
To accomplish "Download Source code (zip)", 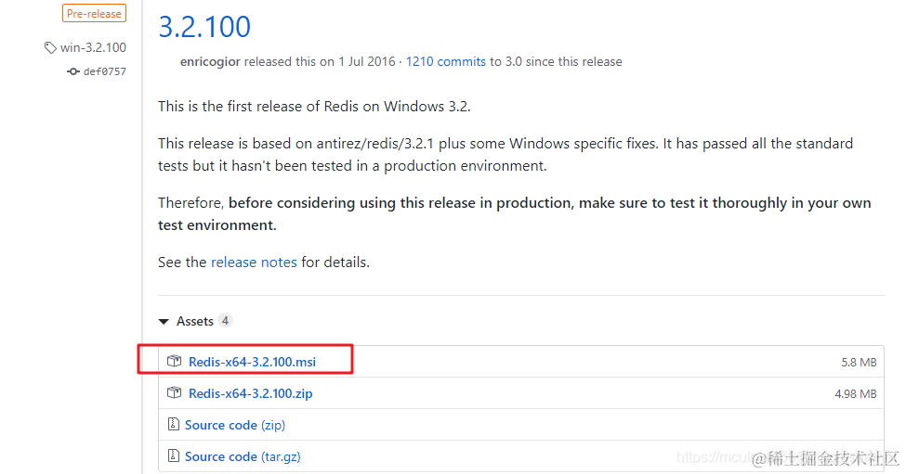I will [234, 425].
